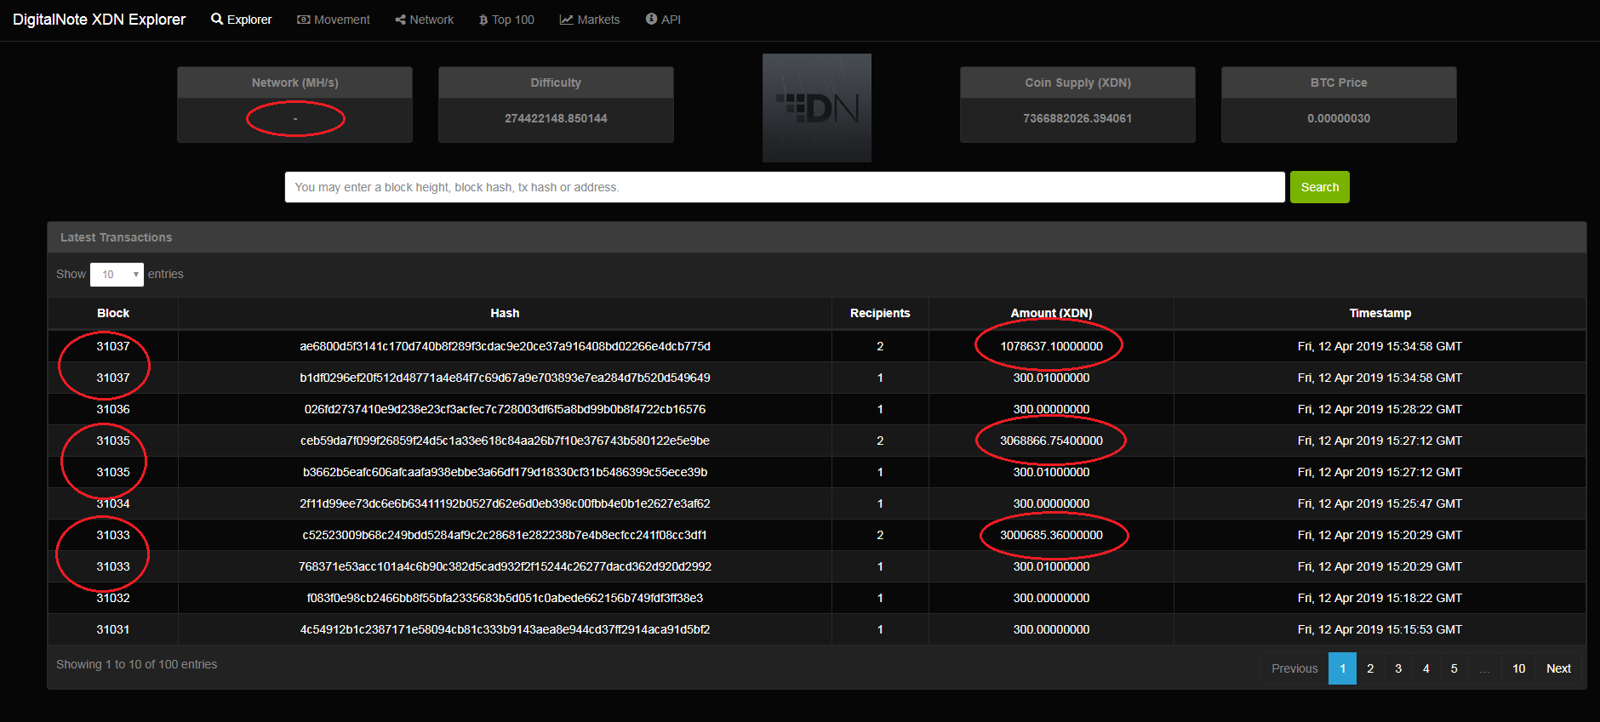Image resolution: width=1600 pixels, height=722 pixels.
Task: Click block number 31031
Action: 113,629
